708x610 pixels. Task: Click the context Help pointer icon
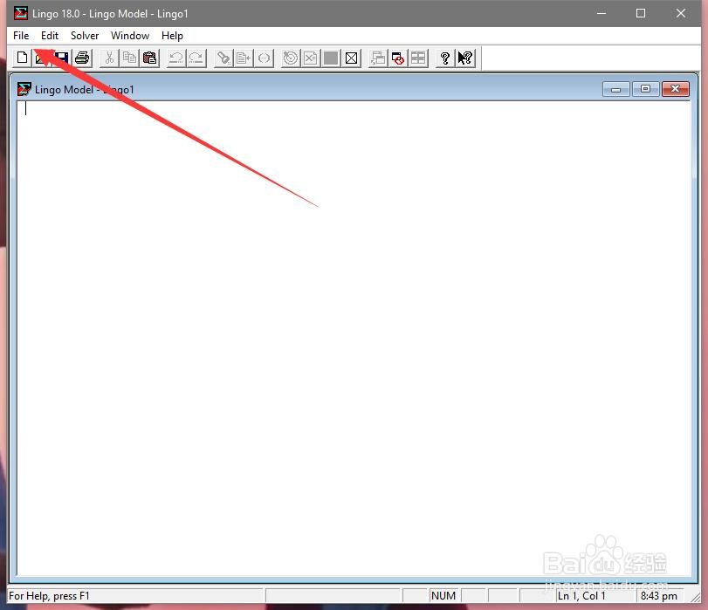(465, 58)
